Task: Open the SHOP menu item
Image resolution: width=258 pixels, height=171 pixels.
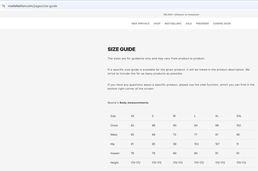Action: 157,24
